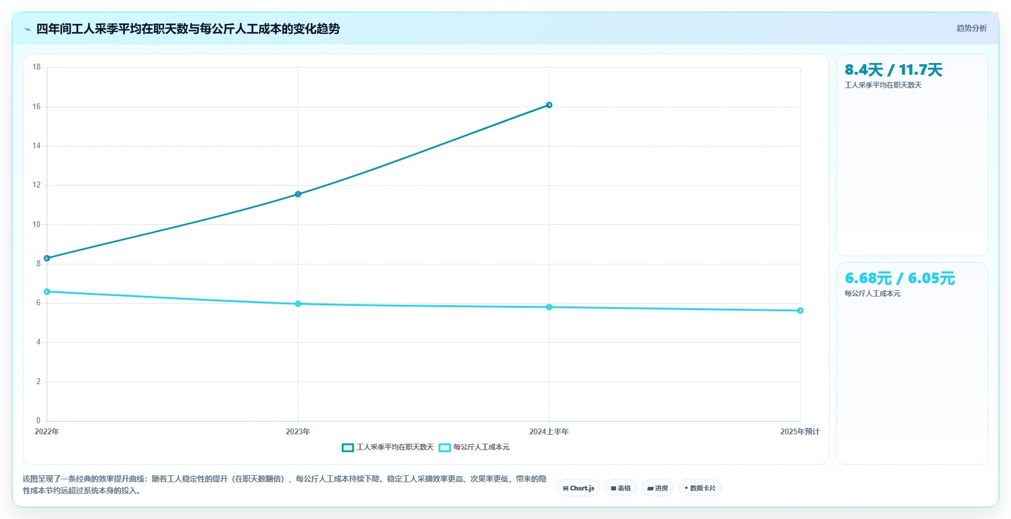Open the 进度 tag pill

[x=657, y=488]
